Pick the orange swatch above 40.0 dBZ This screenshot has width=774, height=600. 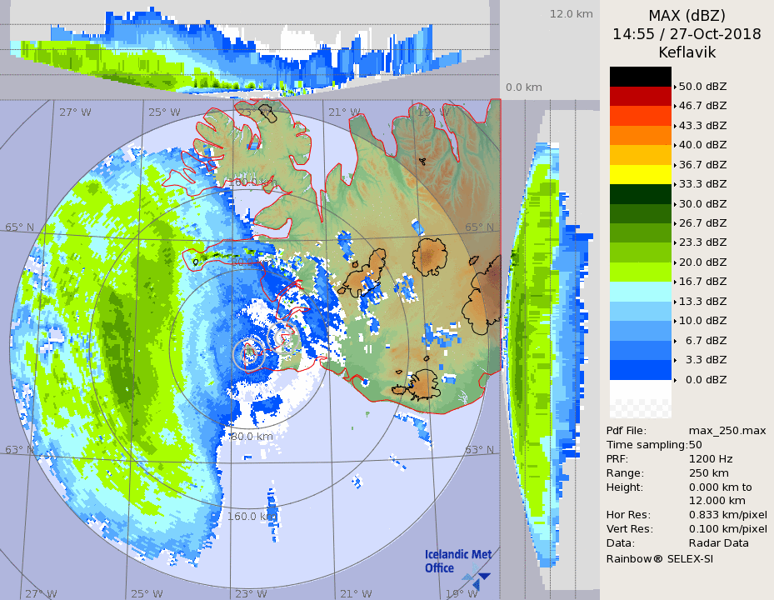tap(640, 135)
